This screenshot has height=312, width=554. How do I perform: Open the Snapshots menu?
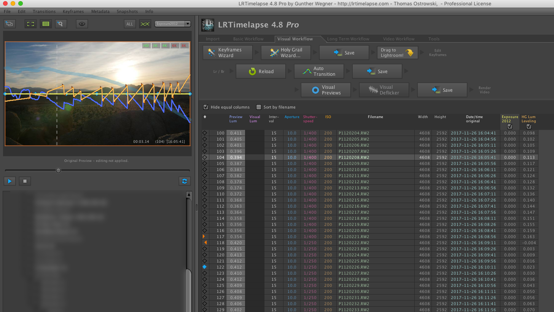[x=127, y=11]
